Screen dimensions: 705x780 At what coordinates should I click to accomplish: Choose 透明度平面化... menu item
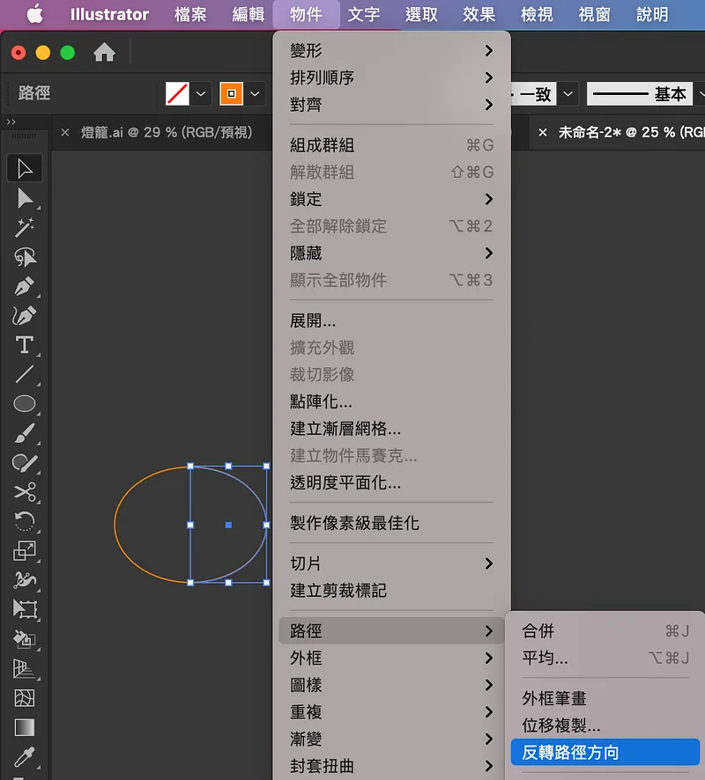pyautogui.click(x=391, y=482)
